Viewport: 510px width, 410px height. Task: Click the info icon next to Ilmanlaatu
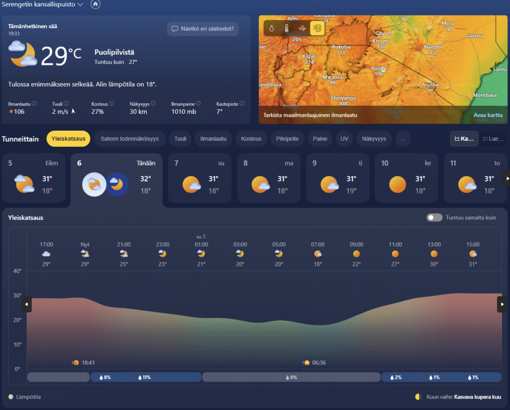[34, 104]
